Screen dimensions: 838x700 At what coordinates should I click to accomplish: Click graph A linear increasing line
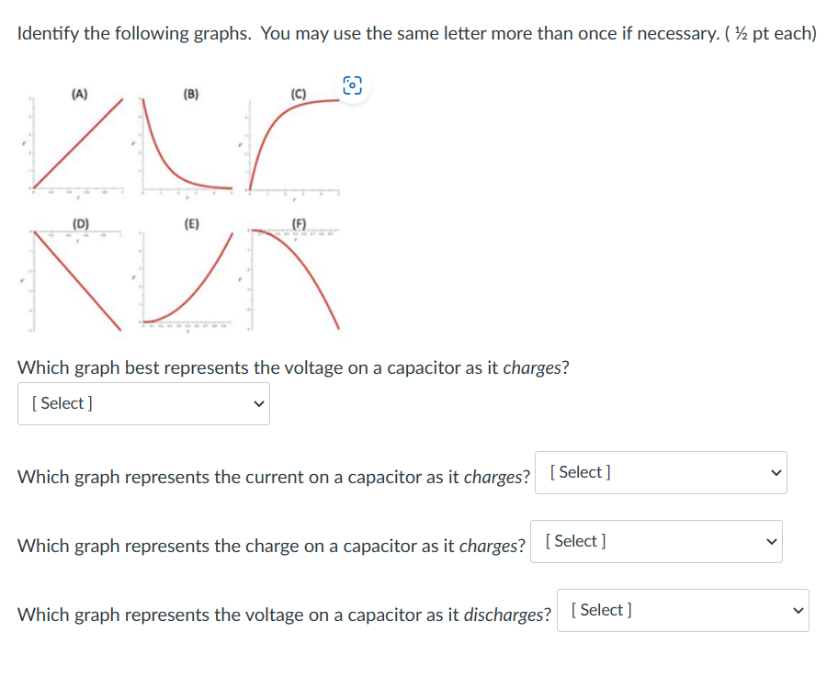(78, 143)
